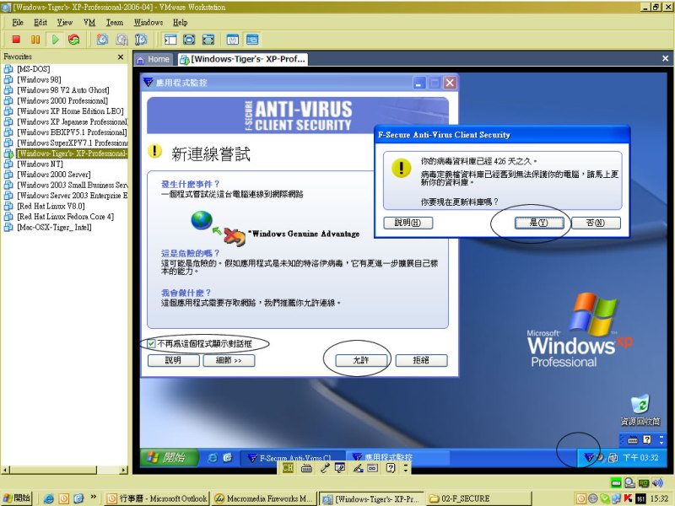Open the View menu
Image resolution: width=675 pixels, height=506 pixels.
coord(65,23)
